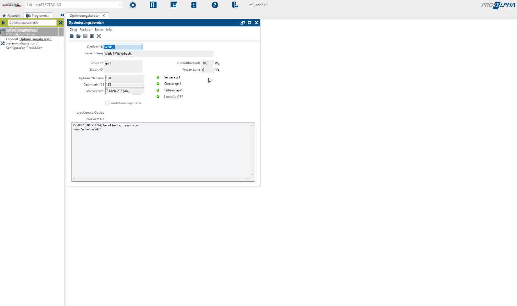
Task: Click the logout door icon
Action: (235, 5)
